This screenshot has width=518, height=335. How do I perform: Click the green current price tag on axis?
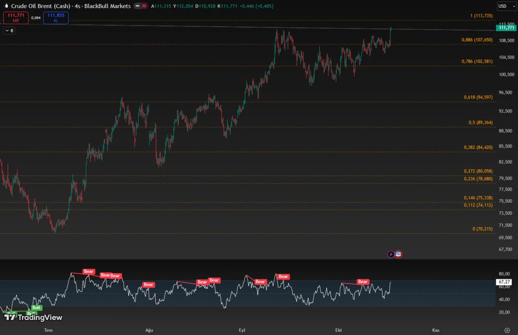click(x=505, y=28)
